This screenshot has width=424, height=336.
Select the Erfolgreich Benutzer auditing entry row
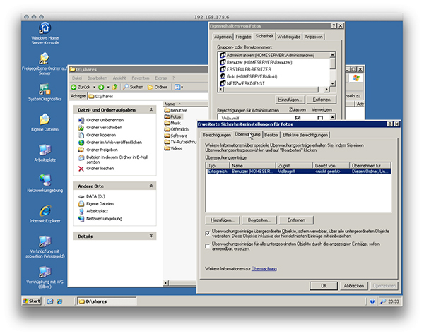283,172
